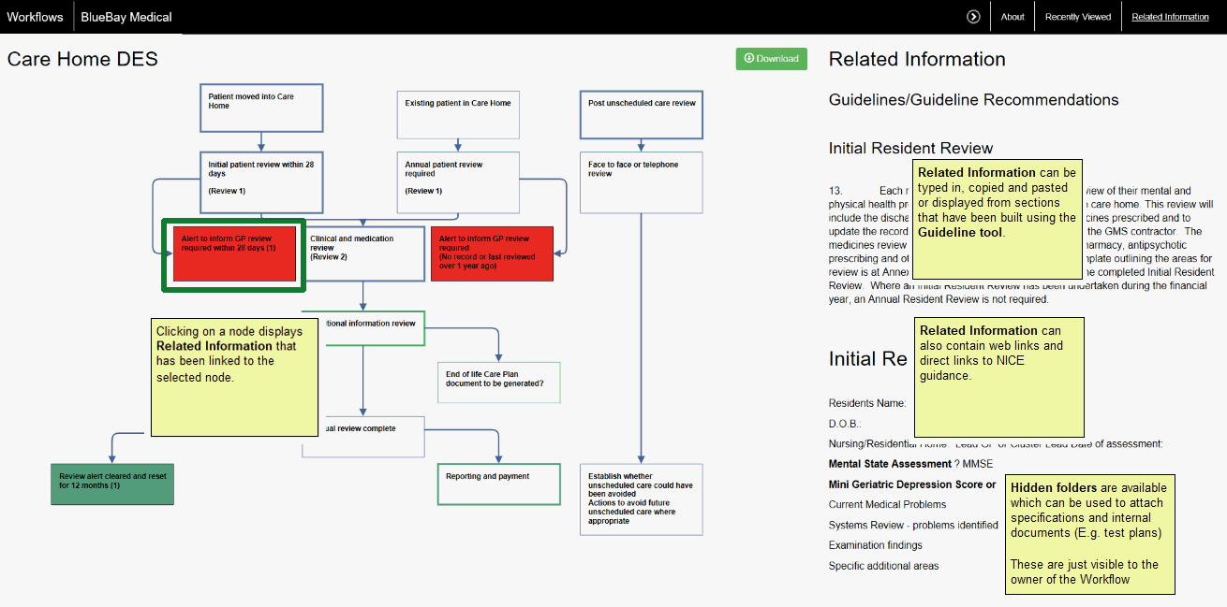Click the 'Post unscheduled care review' node

click(641, 115)
